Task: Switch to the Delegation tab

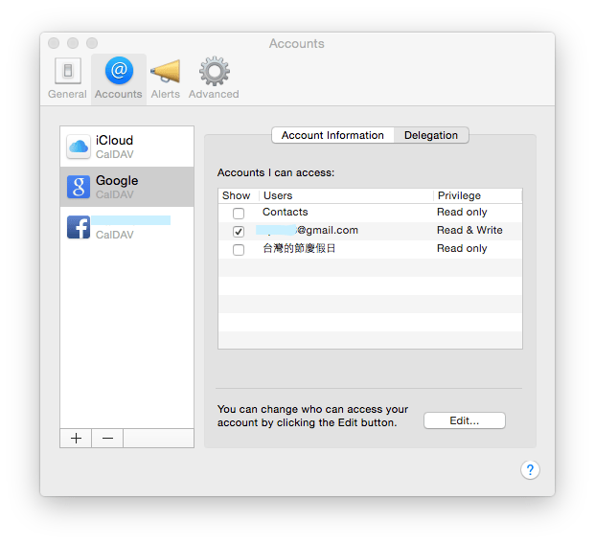Action: click(x=431, y=135)
